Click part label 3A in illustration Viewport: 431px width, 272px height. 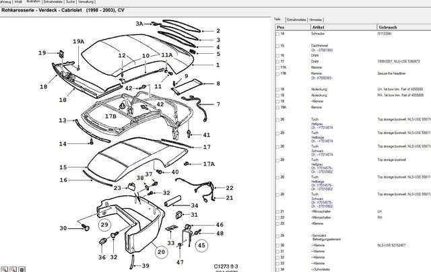(x=139, y=24)
